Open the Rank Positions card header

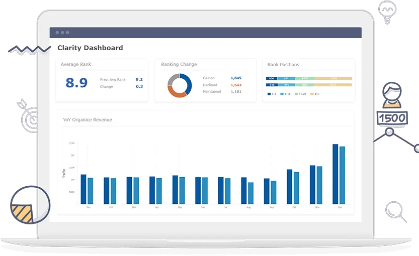coord(283,64)
